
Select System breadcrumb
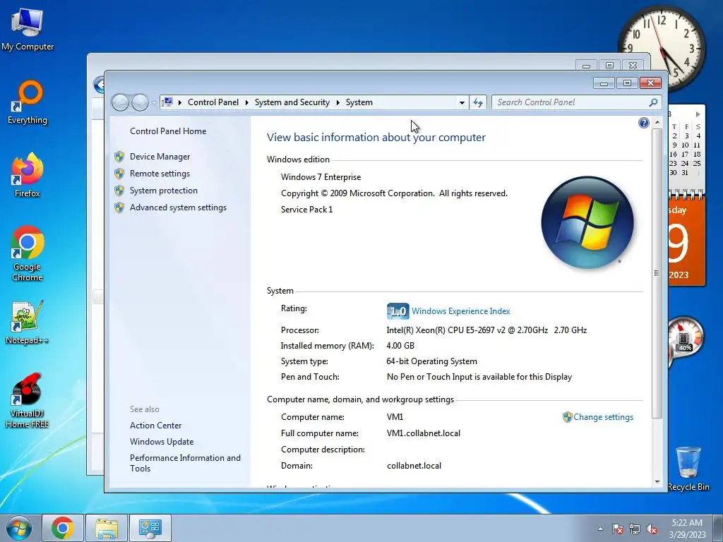(x=359, y=102)
